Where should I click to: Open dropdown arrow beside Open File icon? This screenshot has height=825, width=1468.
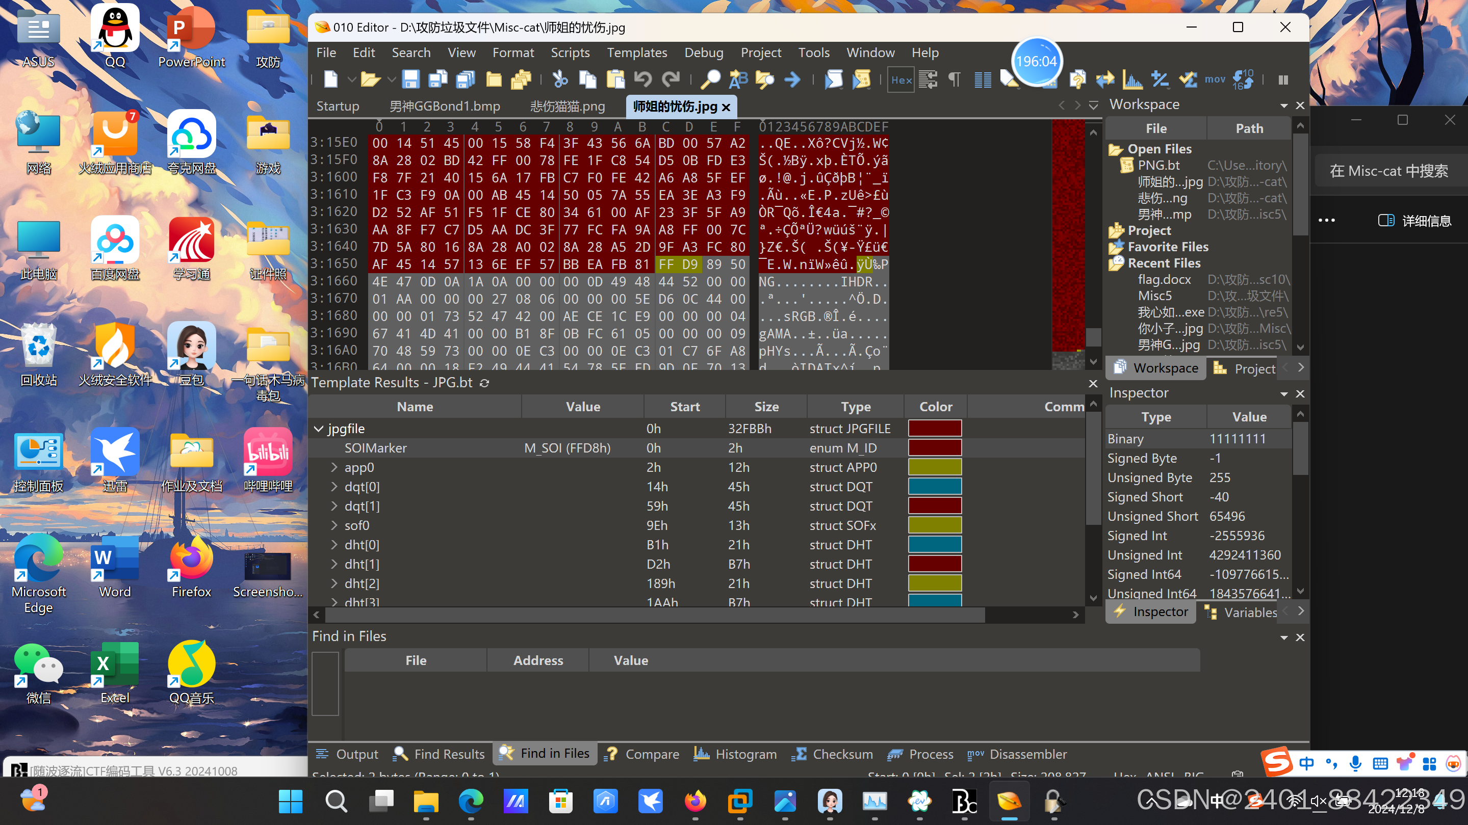click(391, 79)
